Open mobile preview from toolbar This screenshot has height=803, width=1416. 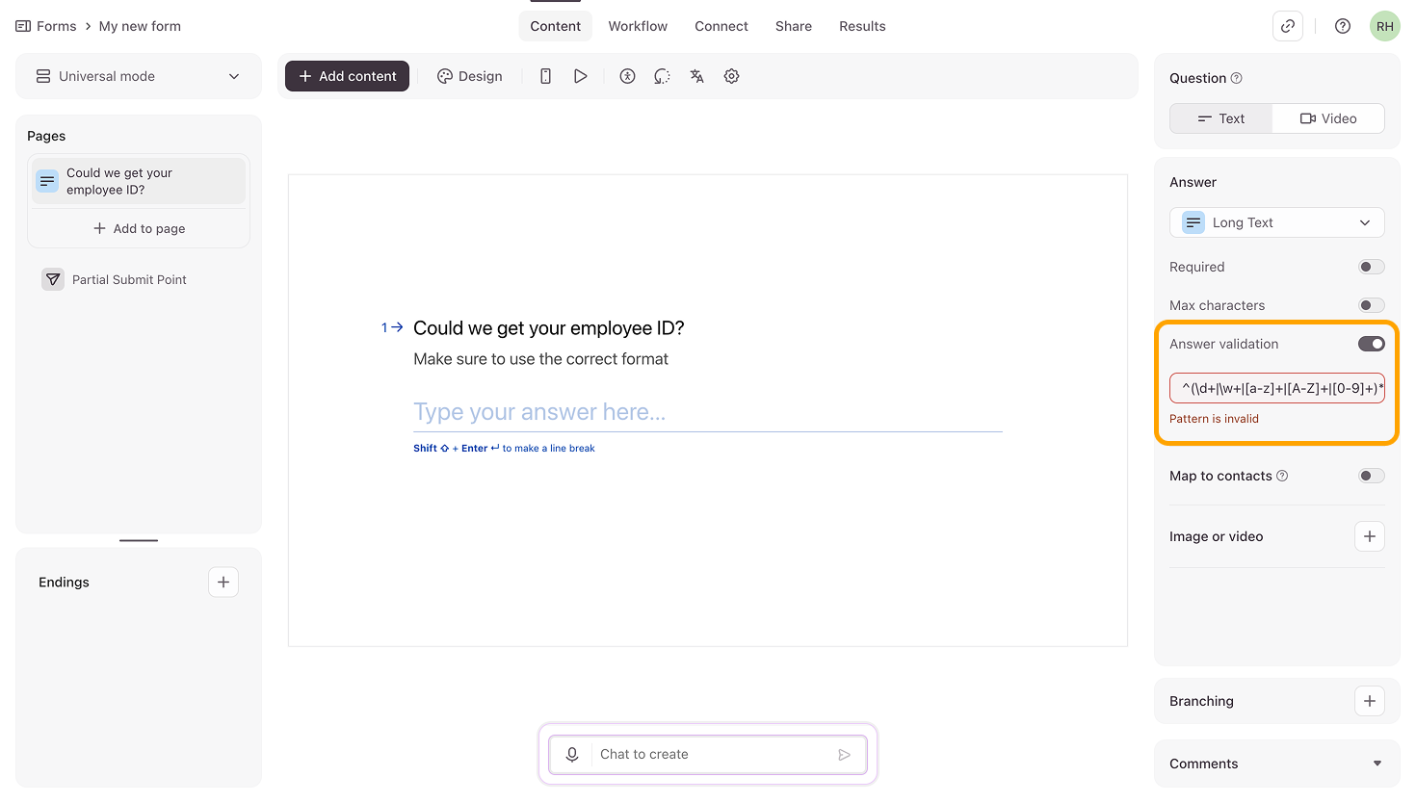(545, 76)
